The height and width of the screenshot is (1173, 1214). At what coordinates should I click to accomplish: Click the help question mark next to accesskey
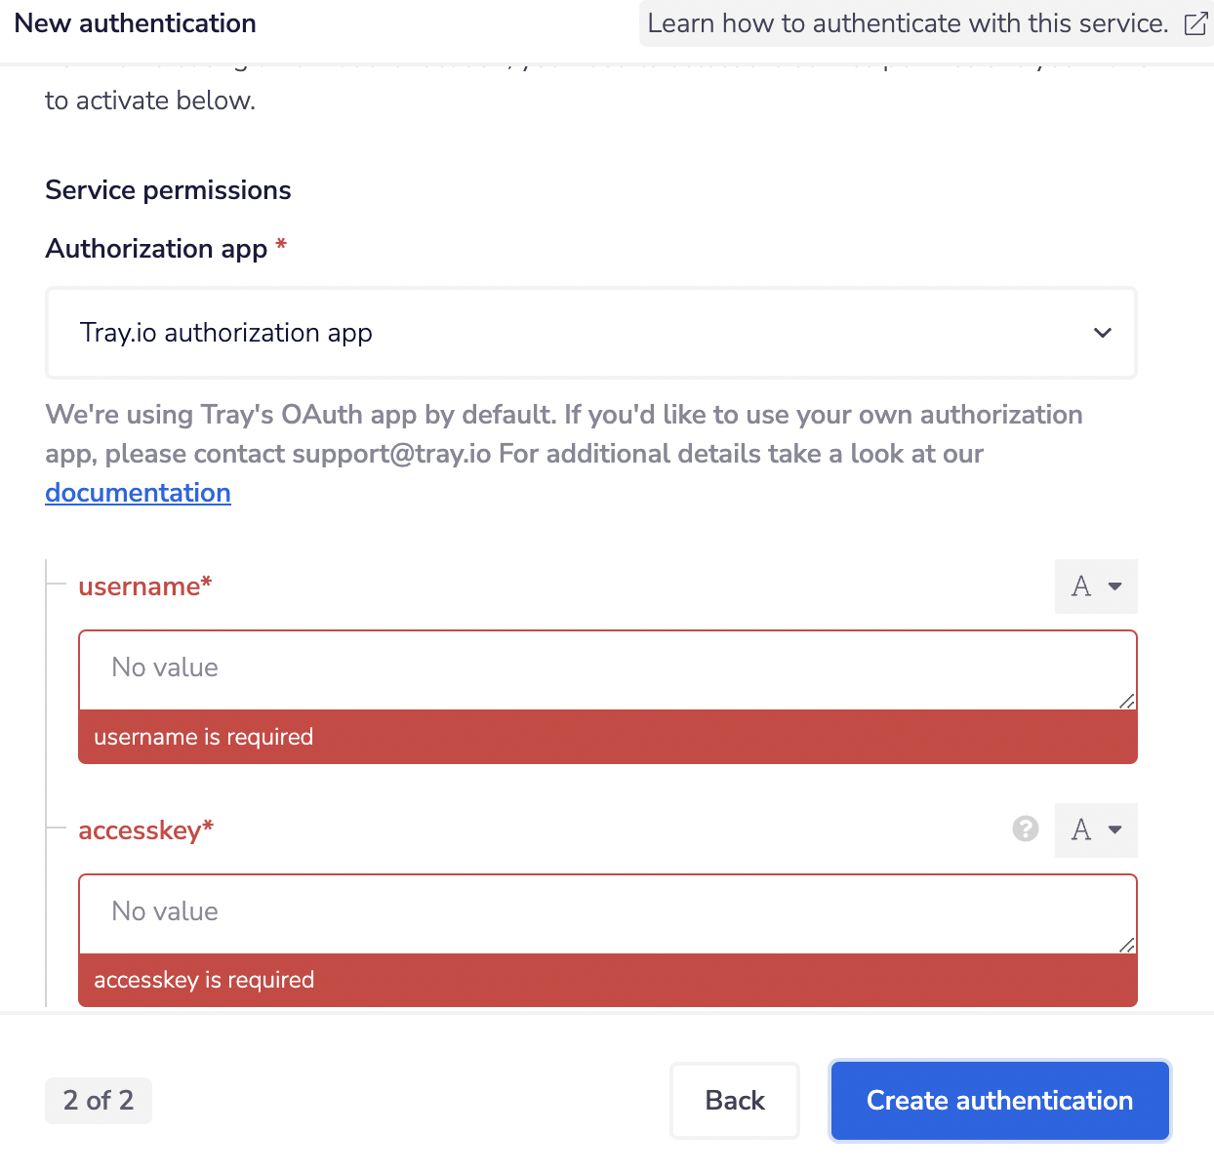click(x=1026, y=829)
